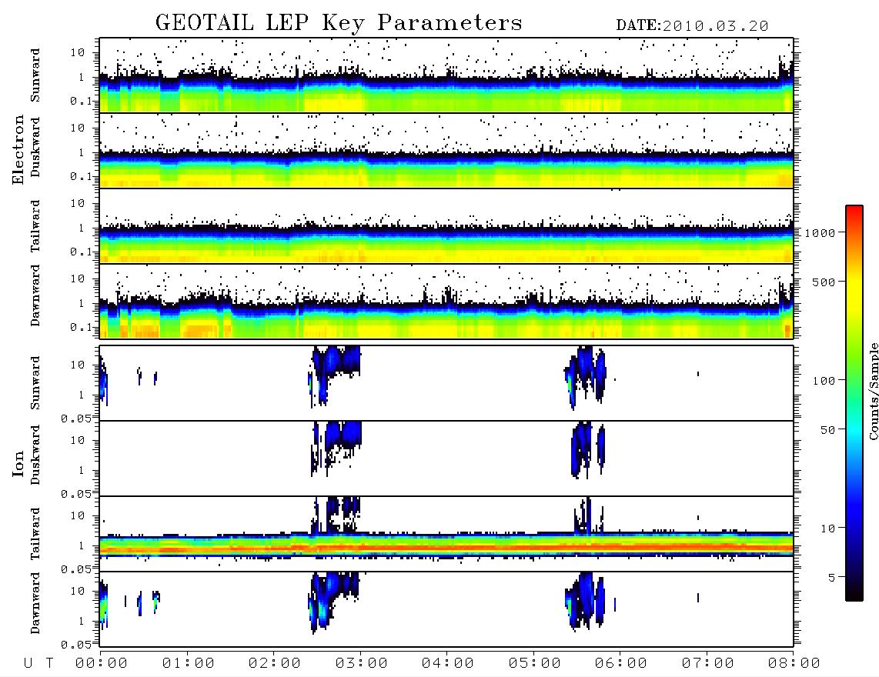Image resolution: width=879 pixels, height=677 pixels.
Task: Click the "Counts/Sample" color bar title
Action: [873, 391]
